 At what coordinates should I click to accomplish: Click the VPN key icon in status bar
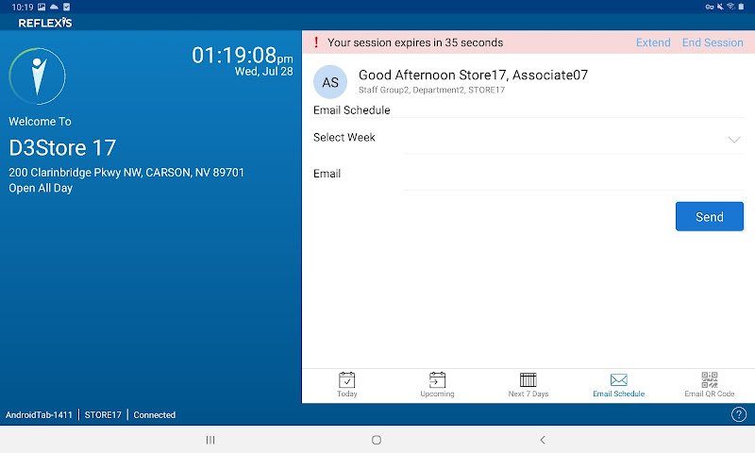click(710, 7)
